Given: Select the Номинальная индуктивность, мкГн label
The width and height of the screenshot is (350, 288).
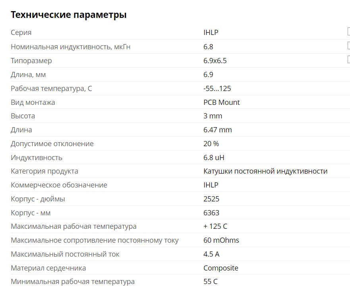Looking at the screenshot, I should coord(71,47).
